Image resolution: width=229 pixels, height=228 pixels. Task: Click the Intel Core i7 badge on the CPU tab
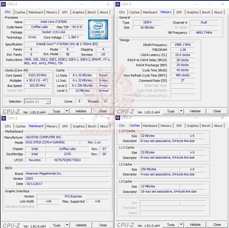(98, 29)
